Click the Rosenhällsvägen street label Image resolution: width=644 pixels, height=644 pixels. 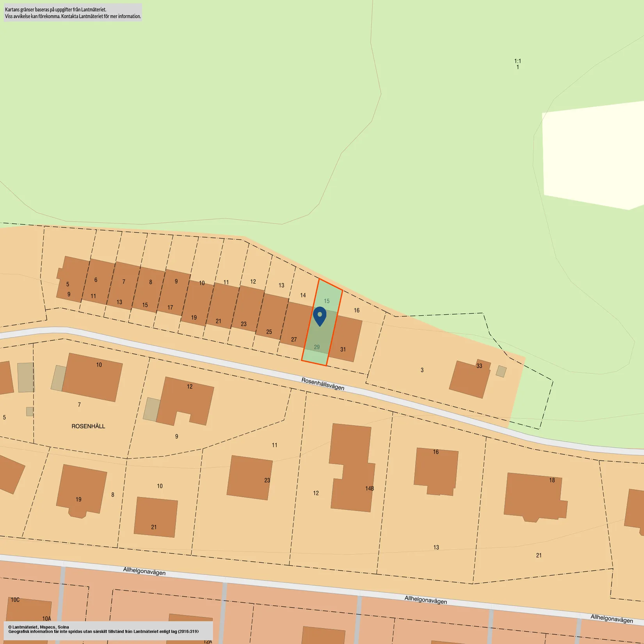(x=323, y=384)
